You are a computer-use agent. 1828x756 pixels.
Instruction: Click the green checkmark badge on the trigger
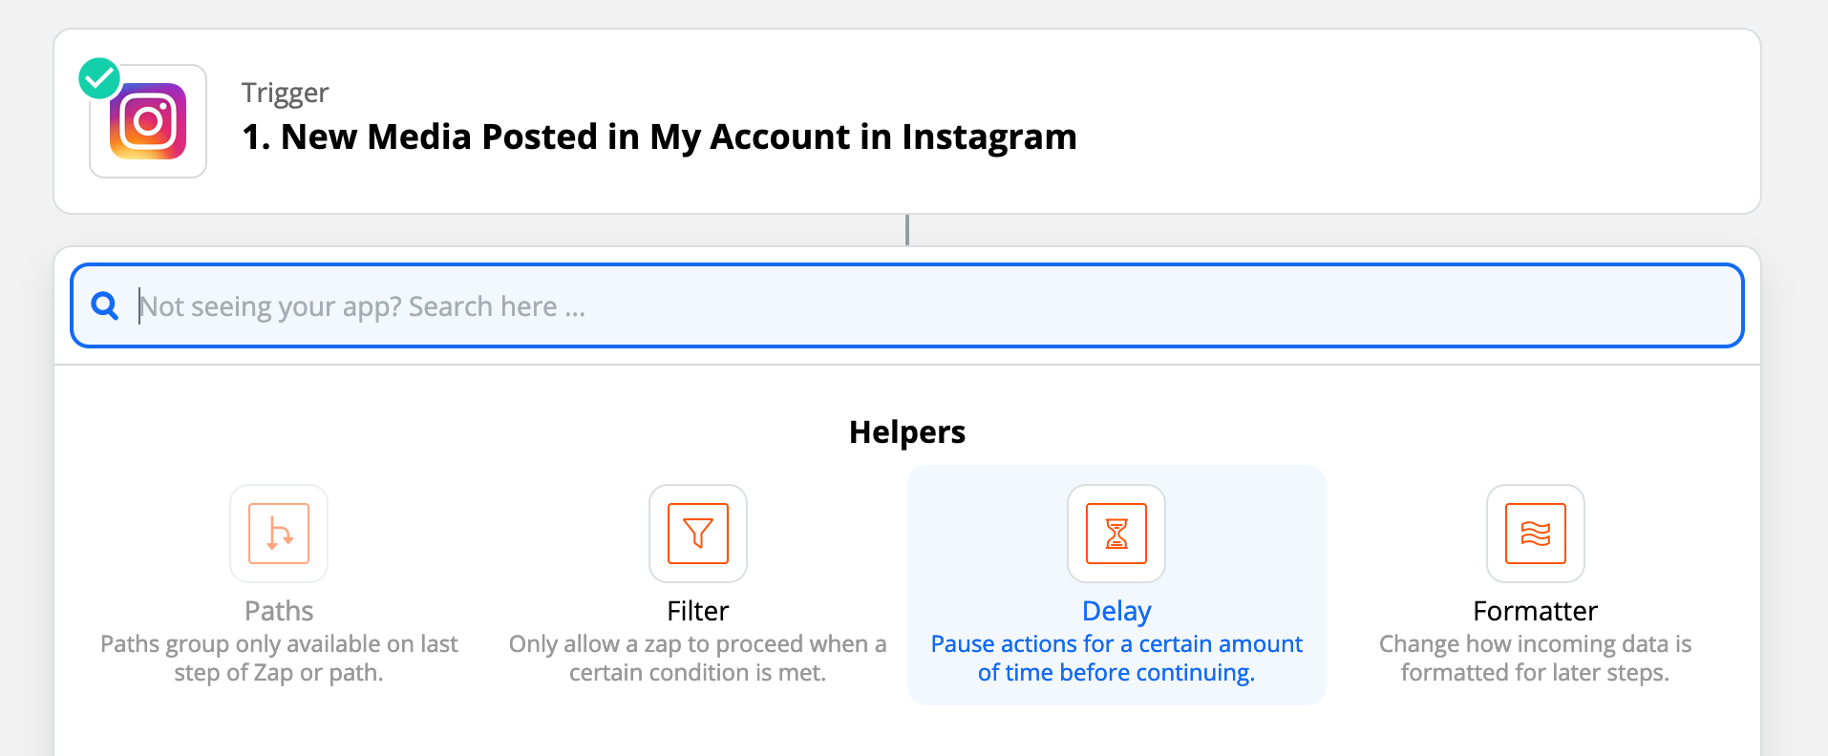99,78
